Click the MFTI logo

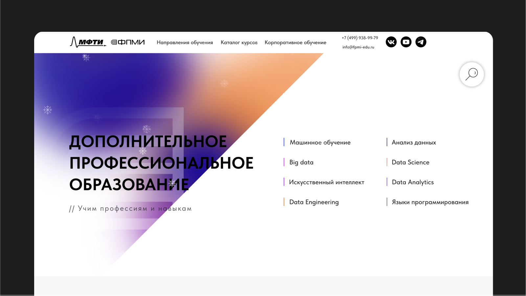click(x=88, y=42)
